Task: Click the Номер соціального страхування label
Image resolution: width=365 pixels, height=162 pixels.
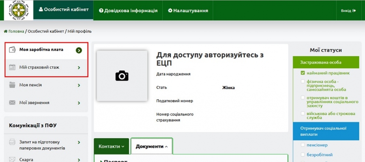Action: point(175,117)
